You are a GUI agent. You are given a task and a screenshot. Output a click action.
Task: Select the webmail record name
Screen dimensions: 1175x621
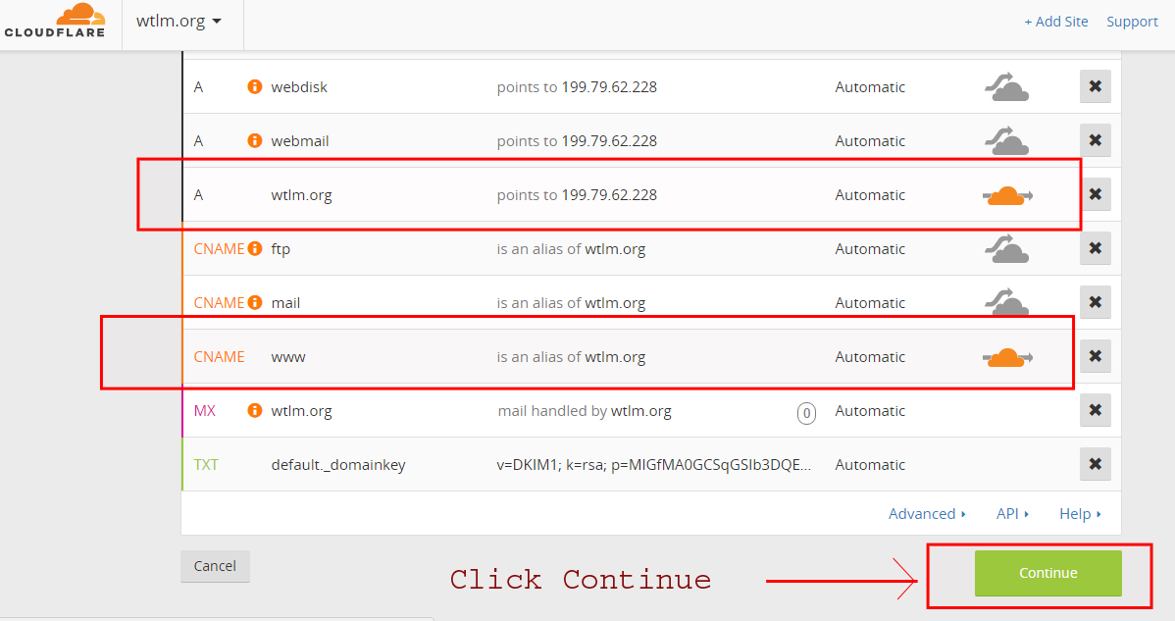(x=300, y=141)
